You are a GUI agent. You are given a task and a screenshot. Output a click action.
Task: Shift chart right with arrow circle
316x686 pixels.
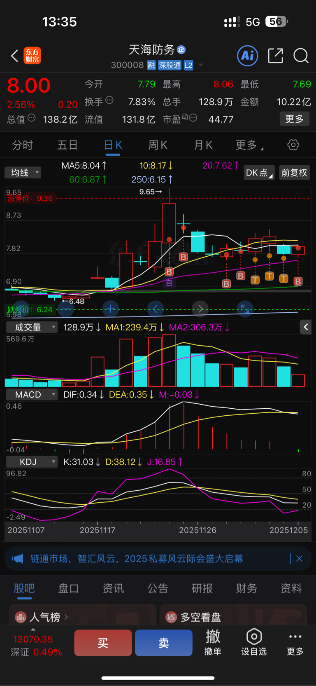(x=200, y=309)
